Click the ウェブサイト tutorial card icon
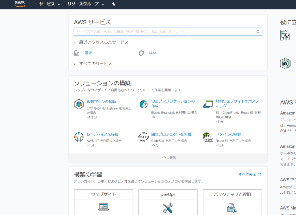This screenshot has height=215, width=296. pyautogui.click(x=103, y=207)
